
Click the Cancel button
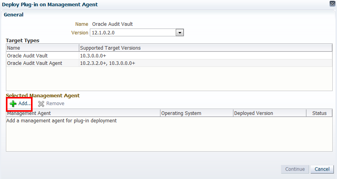[x=322, y=169]
